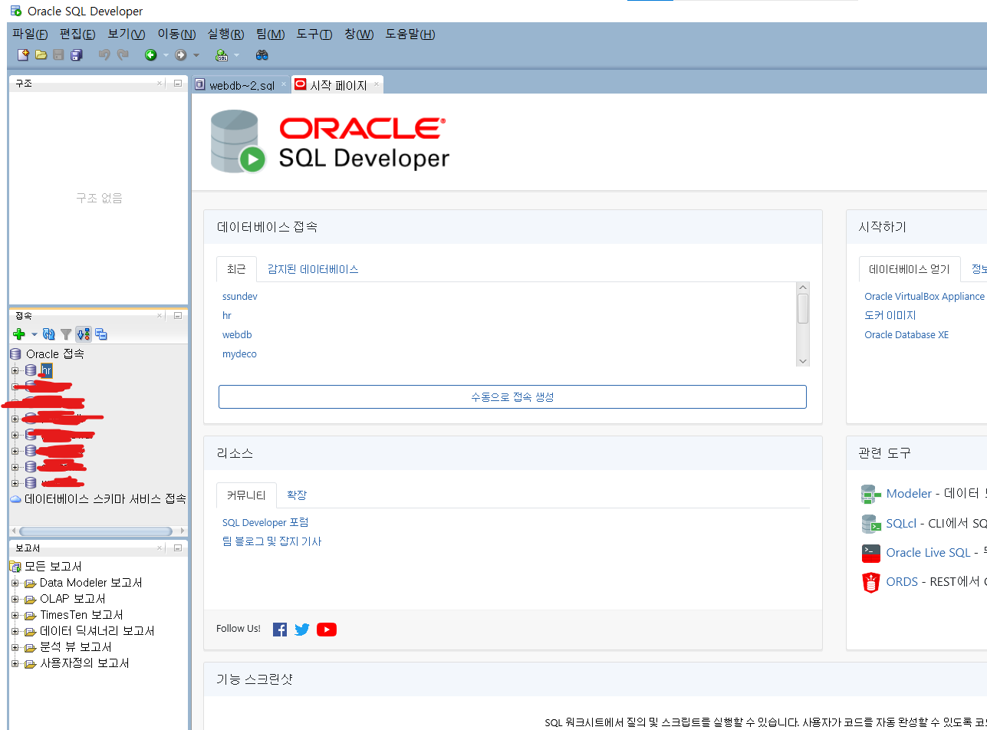Click Filter funnel icon in 접속 panel
This screenshot has width=987, height=730.
tap(66, 334)
